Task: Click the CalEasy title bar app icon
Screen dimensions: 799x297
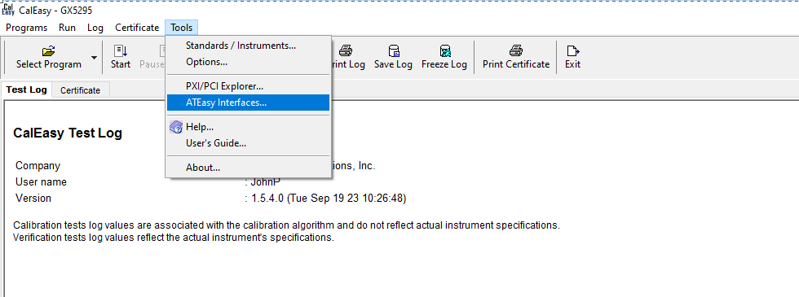Action: click(8, 10)
